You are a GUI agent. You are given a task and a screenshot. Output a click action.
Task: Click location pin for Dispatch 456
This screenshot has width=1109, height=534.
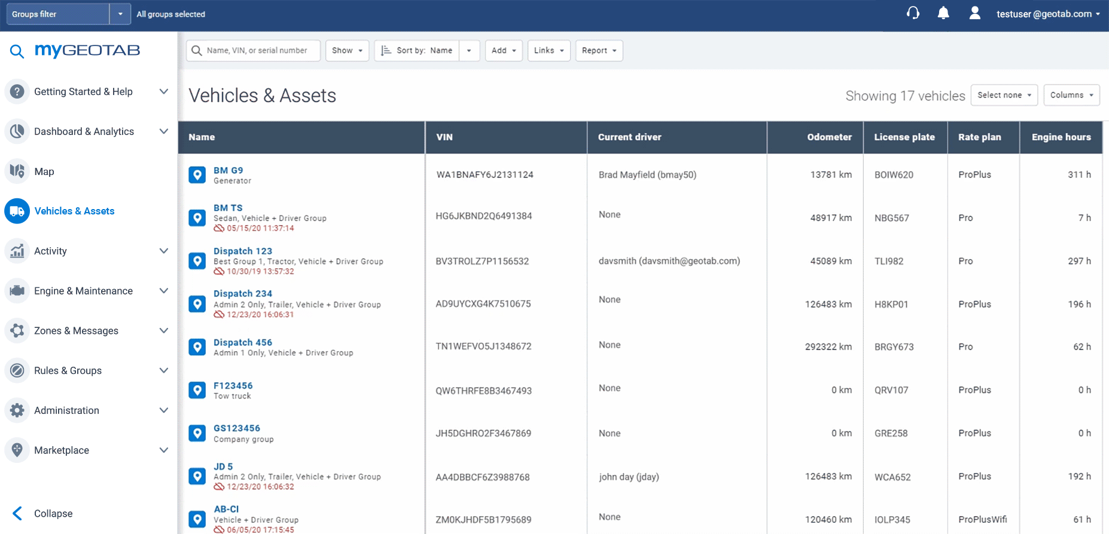point(197,347)
